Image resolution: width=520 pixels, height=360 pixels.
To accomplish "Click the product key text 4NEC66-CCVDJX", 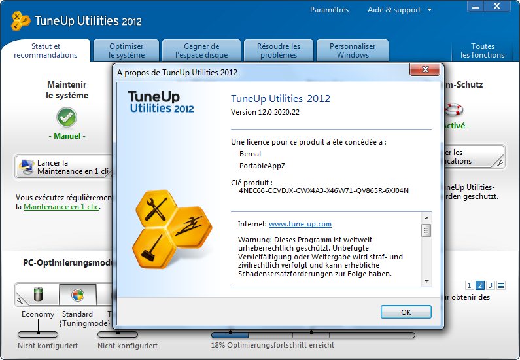I will 324,190.
